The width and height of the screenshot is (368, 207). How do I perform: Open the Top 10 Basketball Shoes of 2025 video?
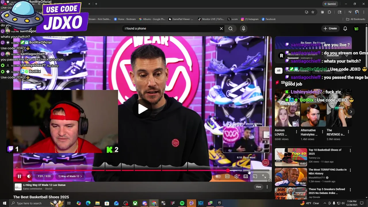pyautogui.click(x=325, y=152)
